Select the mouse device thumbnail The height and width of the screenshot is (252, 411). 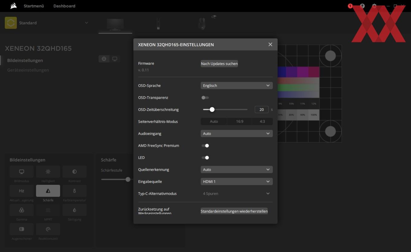(202, 24)
